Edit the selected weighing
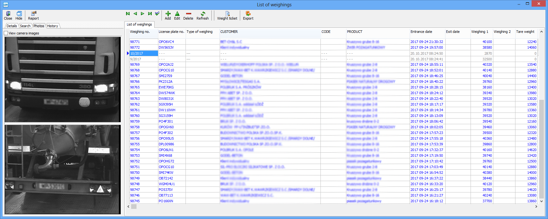This screenshot has width=548, height=219. click(177, 15)
